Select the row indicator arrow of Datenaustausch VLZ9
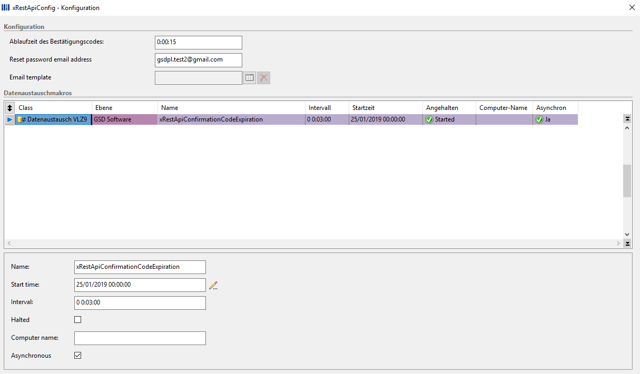Viewport: 640px width, 374px height. tap(10, 119)
